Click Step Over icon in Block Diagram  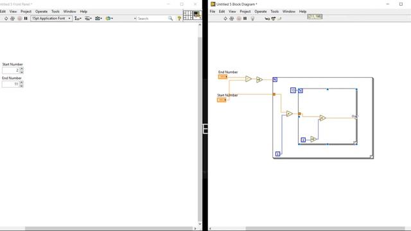tap(274, 19)
